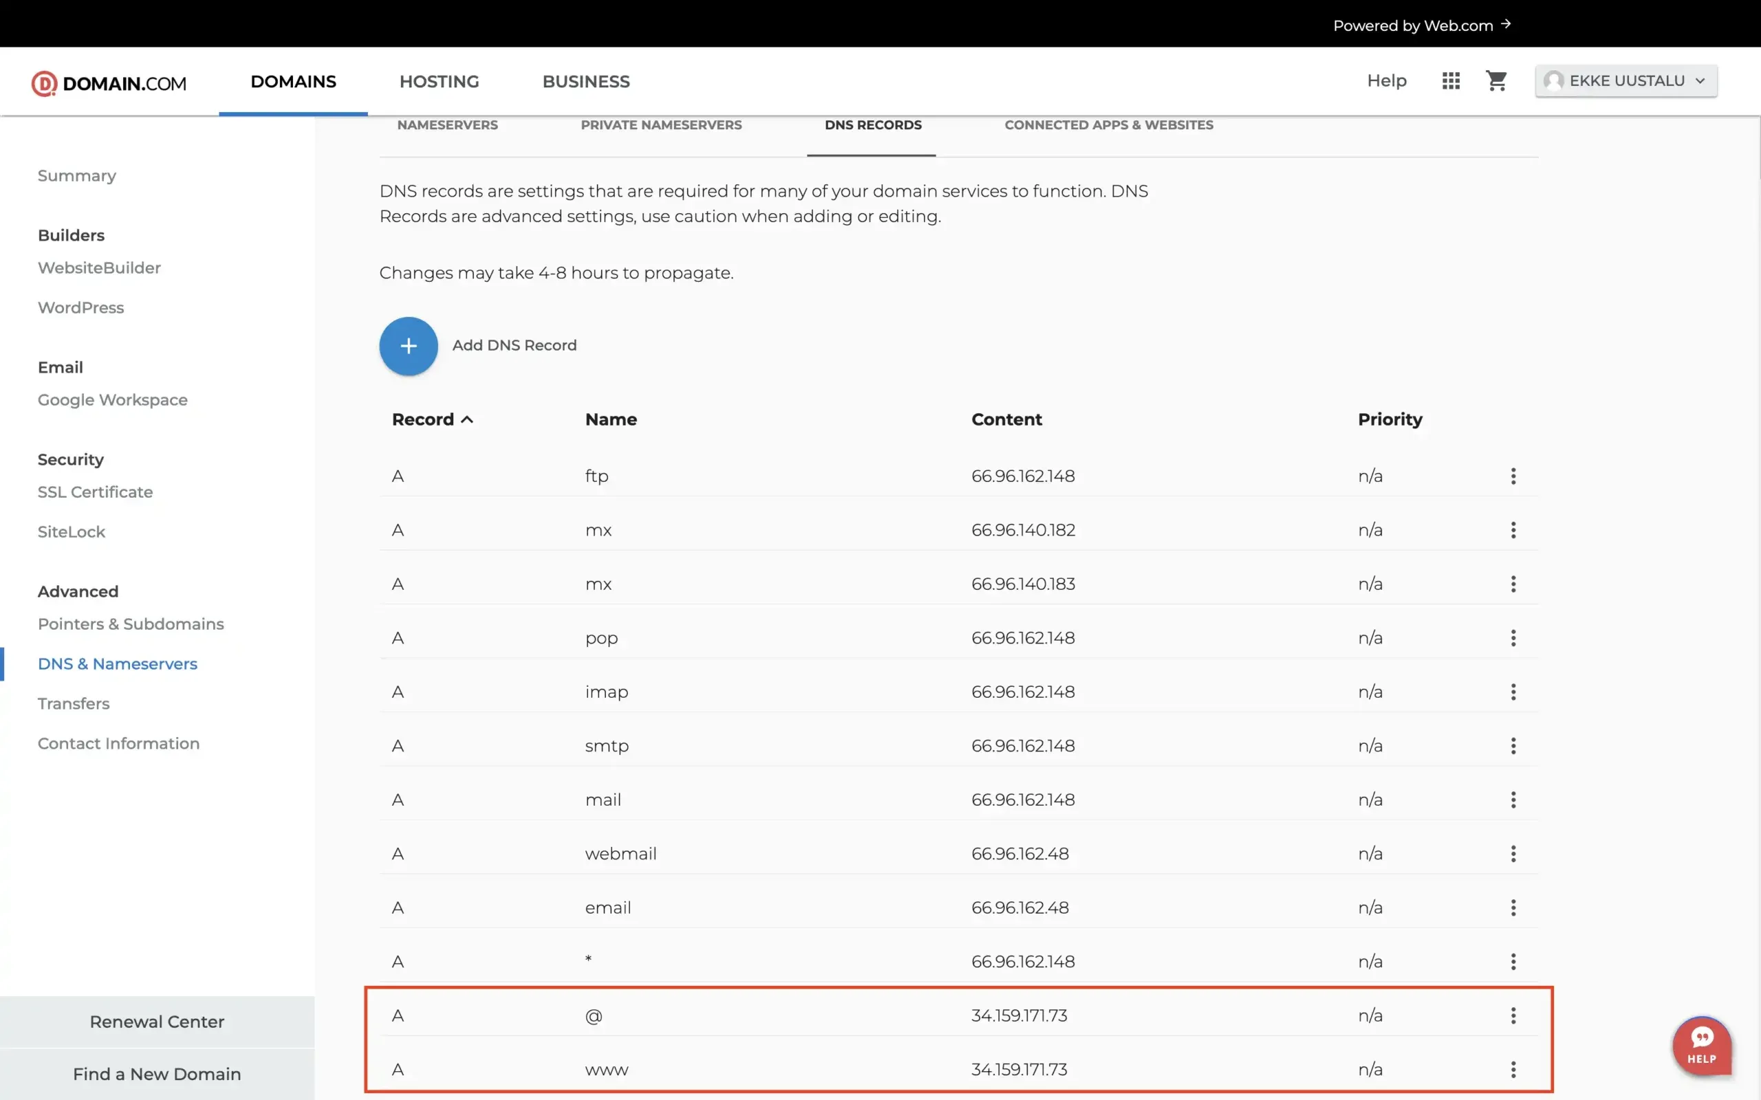This screenshot has width=1761, height=1100.
Task: Expand the EKKE UUSTALU account dropdown
Action: 1701,80
